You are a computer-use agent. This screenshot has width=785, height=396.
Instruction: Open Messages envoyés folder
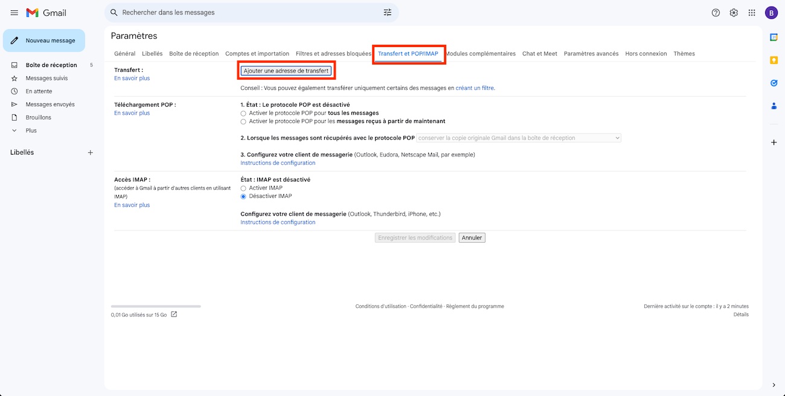[x=50, y=104]
